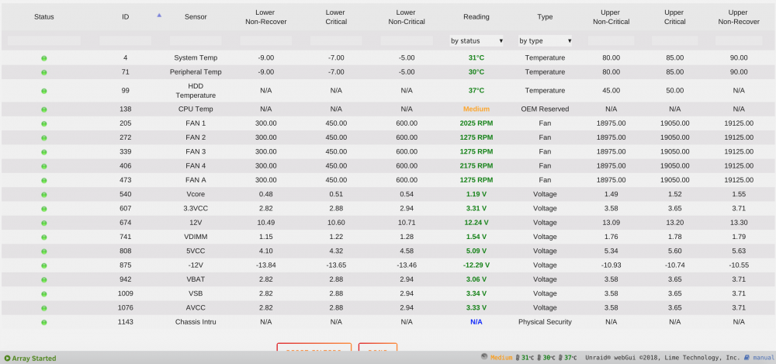Sort table by Sensor column header
Screen dimensions: 776x364
pos(196,17)
